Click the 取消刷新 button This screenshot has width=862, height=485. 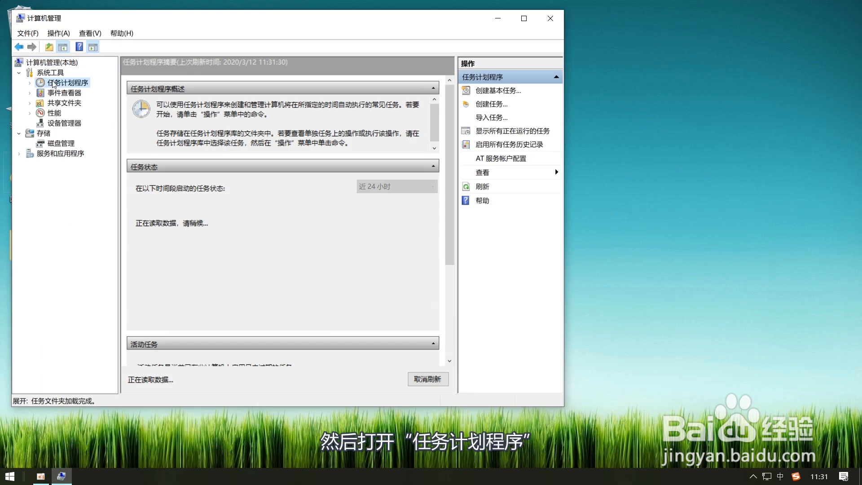pyautogui.click(x=427, y=379)
